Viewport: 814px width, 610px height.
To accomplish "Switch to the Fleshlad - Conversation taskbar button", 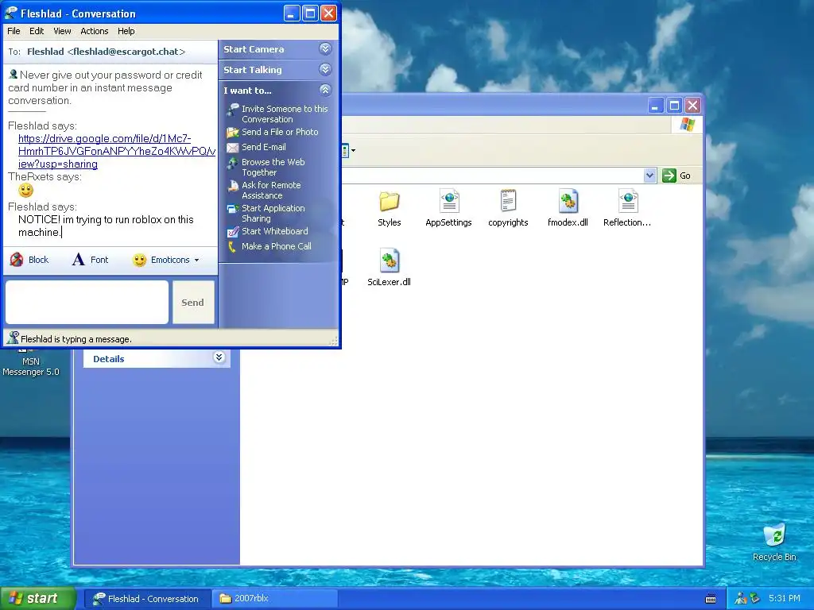I will click(147, 599).
